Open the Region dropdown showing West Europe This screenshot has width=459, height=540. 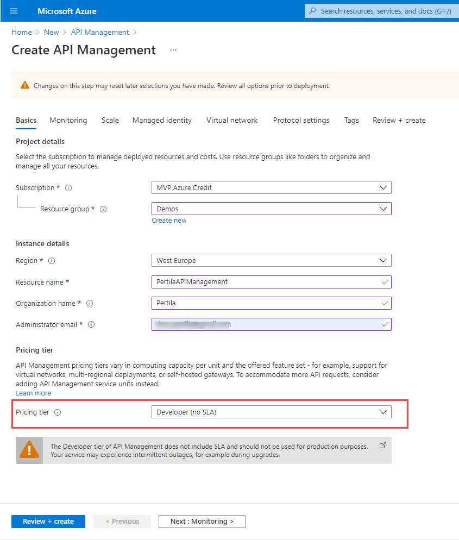[271, 261]
